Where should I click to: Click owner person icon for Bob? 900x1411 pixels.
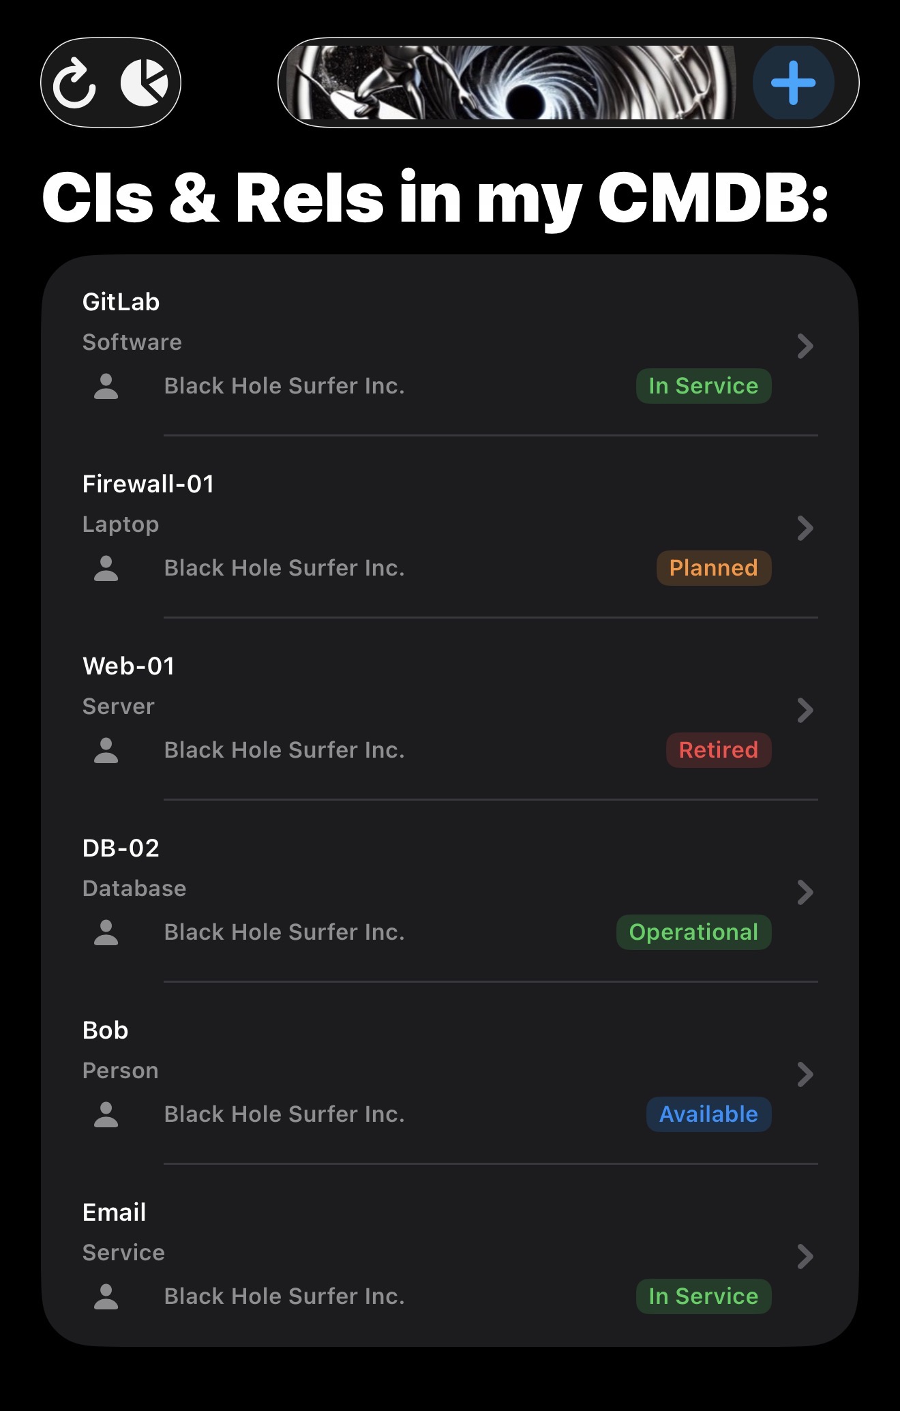point(106,1115)
